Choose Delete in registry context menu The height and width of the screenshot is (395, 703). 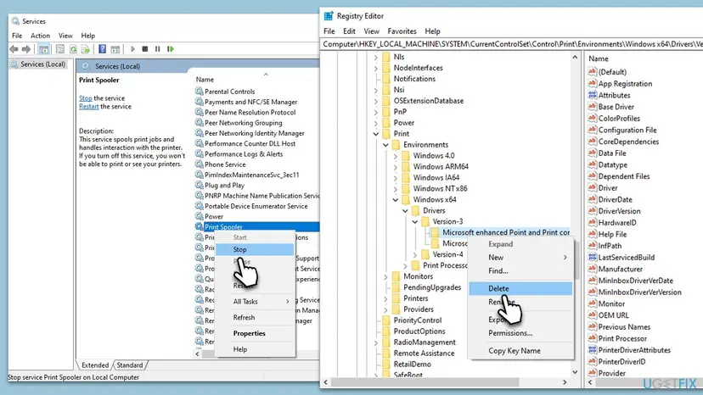[x=520, y=288]
